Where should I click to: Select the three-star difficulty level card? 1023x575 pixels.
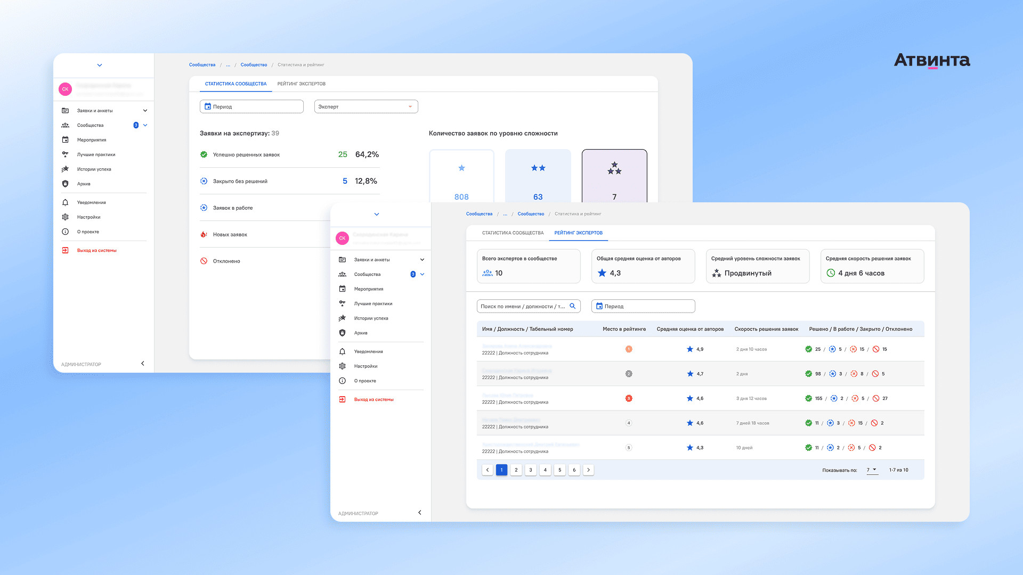pyautogui.click(x=614, y=176)
